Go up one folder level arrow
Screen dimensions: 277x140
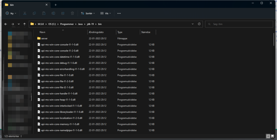(24, 24)
